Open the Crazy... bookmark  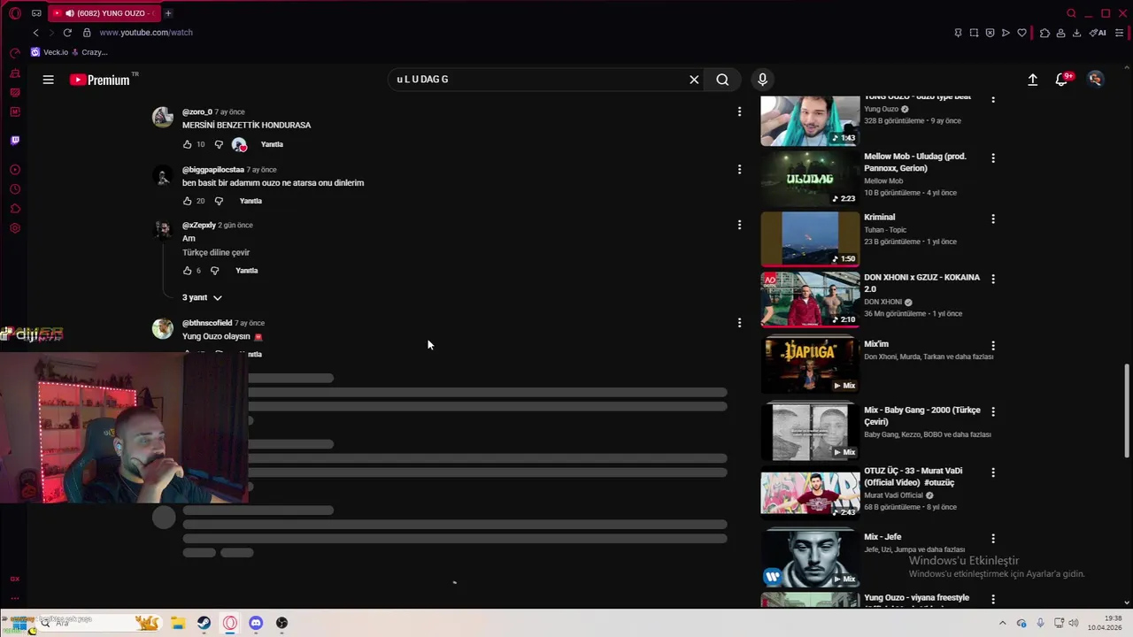(89, 52)
